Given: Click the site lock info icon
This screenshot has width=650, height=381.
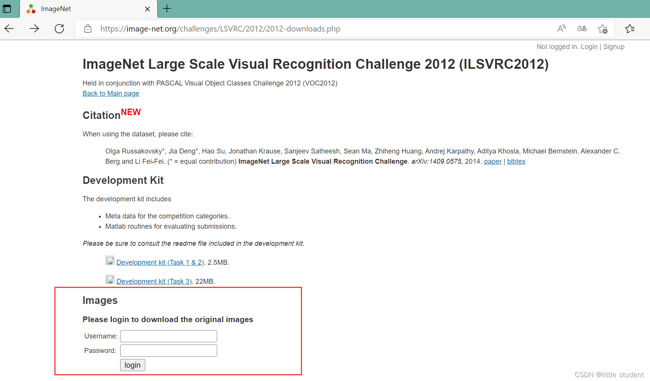Looking at the screenshot, I should coord(88,29).
